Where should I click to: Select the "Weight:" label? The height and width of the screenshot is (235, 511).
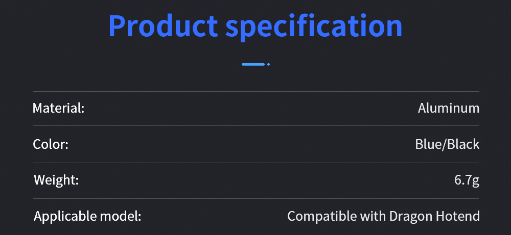coord(56,180)
